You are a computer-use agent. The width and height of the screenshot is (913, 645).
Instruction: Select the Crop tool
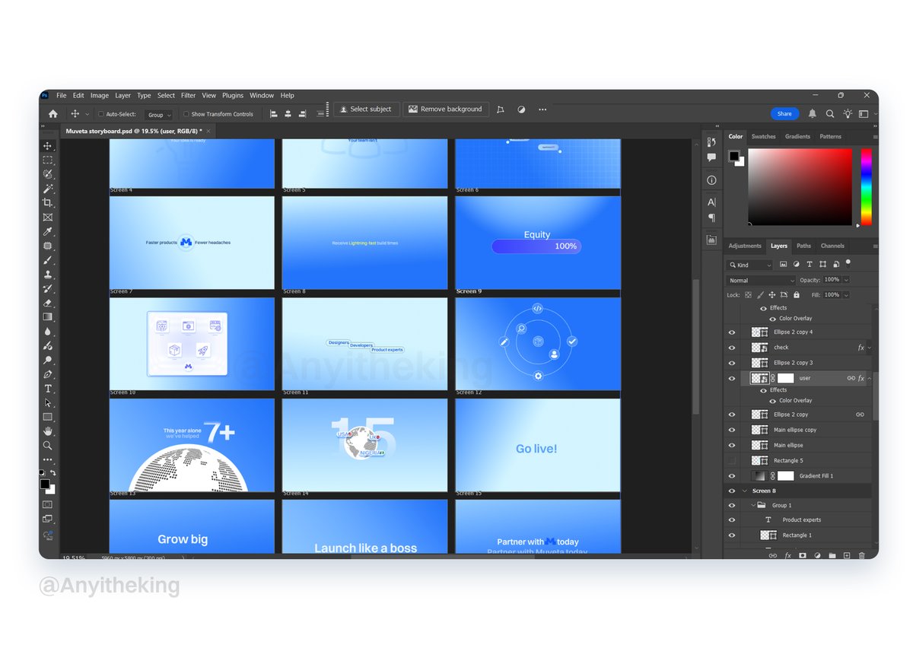tap(47, 203)
